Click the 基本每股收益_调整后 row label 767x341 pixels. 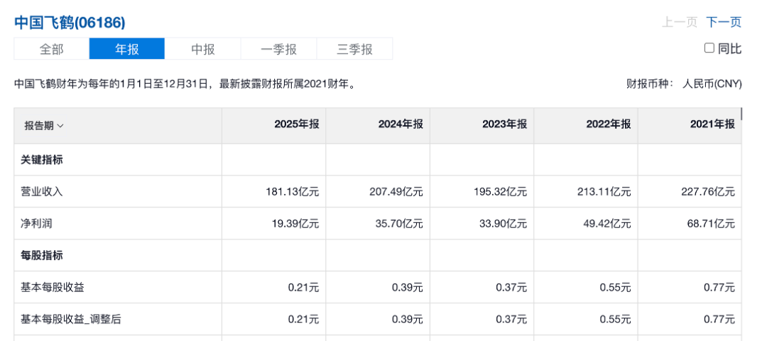(71, 320)
